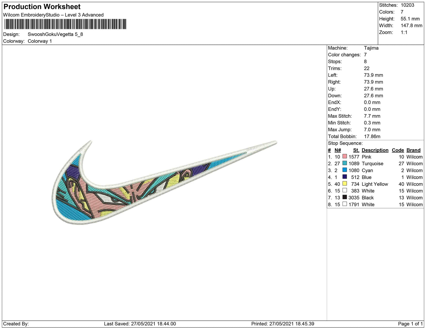The image size is (426, 328).
Task: Click the Machine value Tajima
Action: pyautogui.click(x=371, y=48)
